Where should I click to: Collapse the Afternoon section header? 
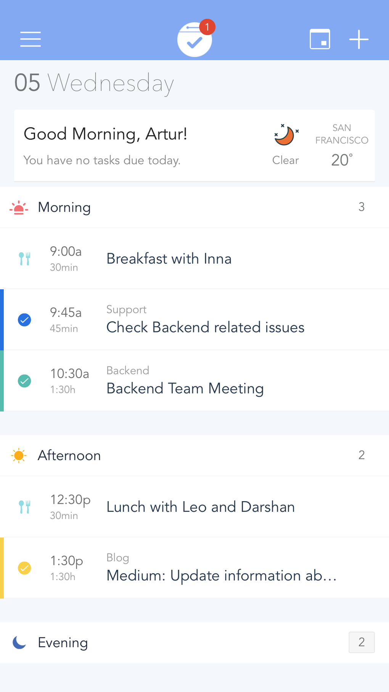tap(191, 455)
